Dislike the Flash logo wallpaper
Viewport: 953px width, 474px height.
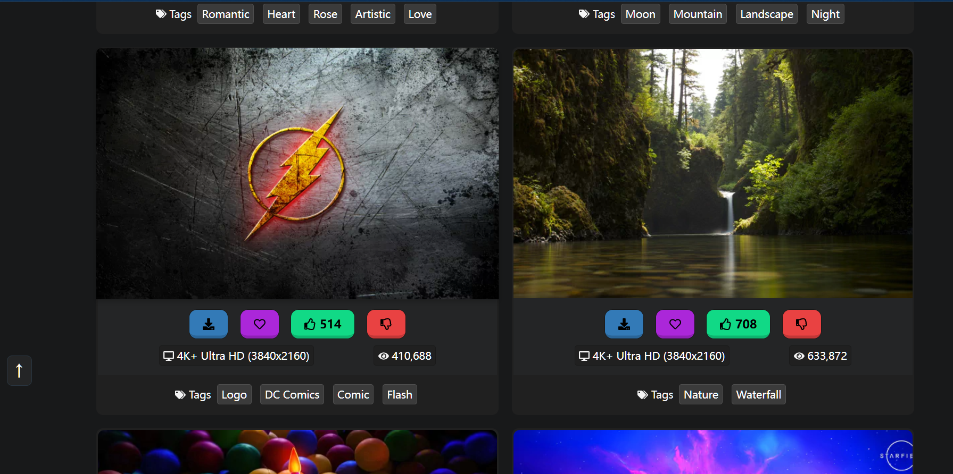tap(386, 324)
